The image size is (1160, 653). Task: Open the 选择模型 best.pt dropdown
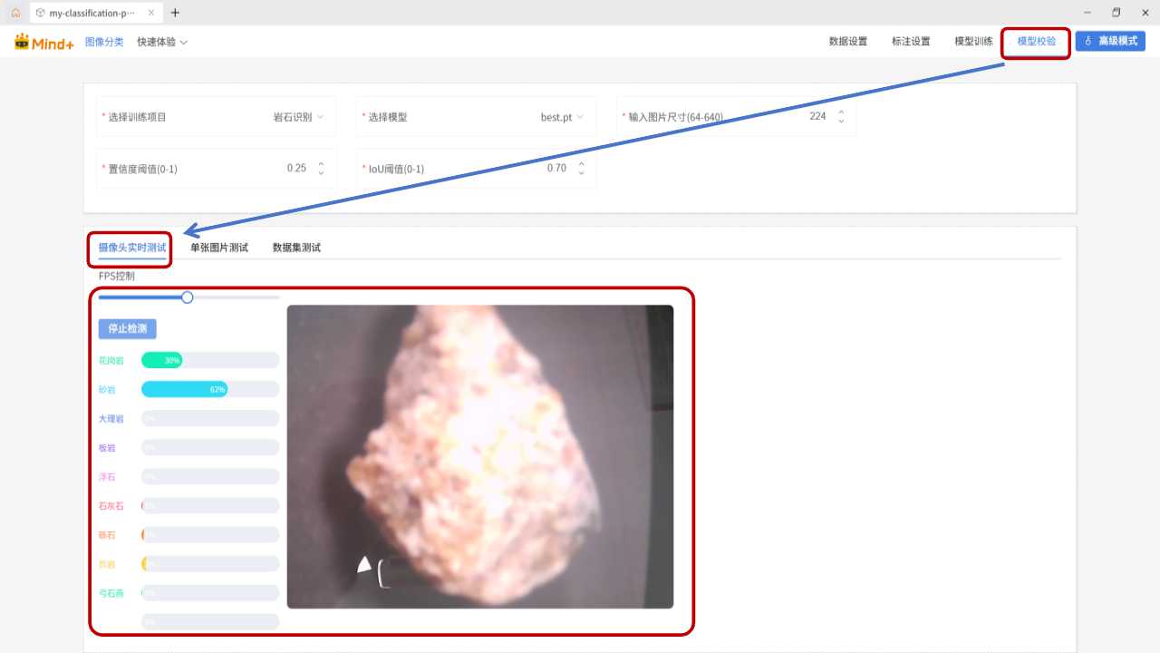click(x=562, y=117)
